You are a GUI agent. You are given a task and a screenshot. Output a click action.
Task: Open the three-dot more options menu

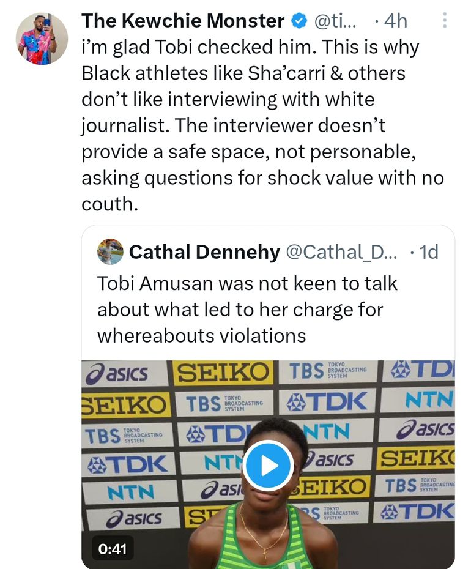pos(445,21)
